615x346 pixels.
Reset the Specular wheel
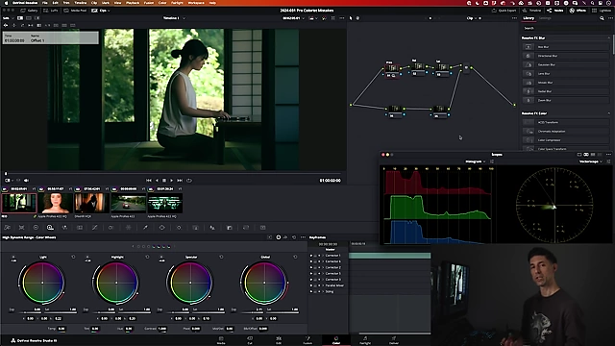point(221,257)
